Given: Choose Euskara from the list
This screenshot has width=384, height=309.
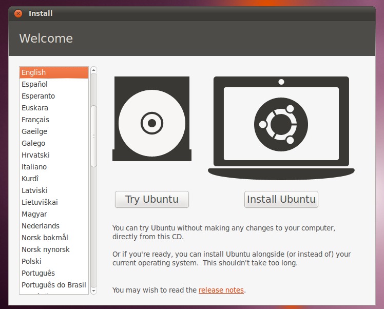Looking at the screenshot, I should (x=54, y=108).
